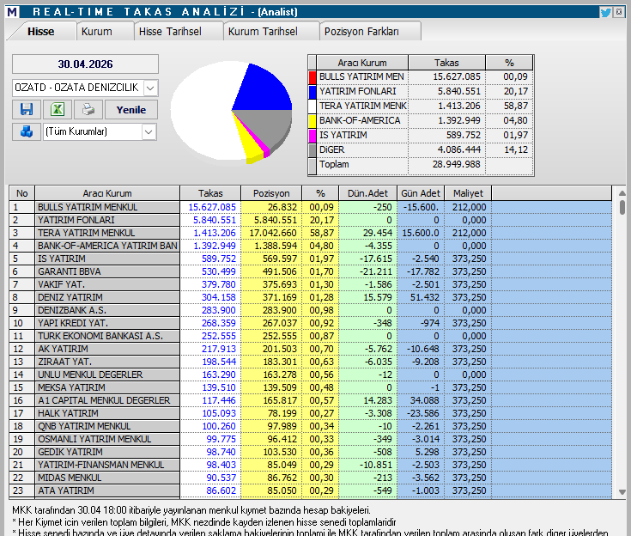This screenshot has height=536, width=631.
Task: Click Takas value 15.627.085 in main table
Action: [212, 207]
